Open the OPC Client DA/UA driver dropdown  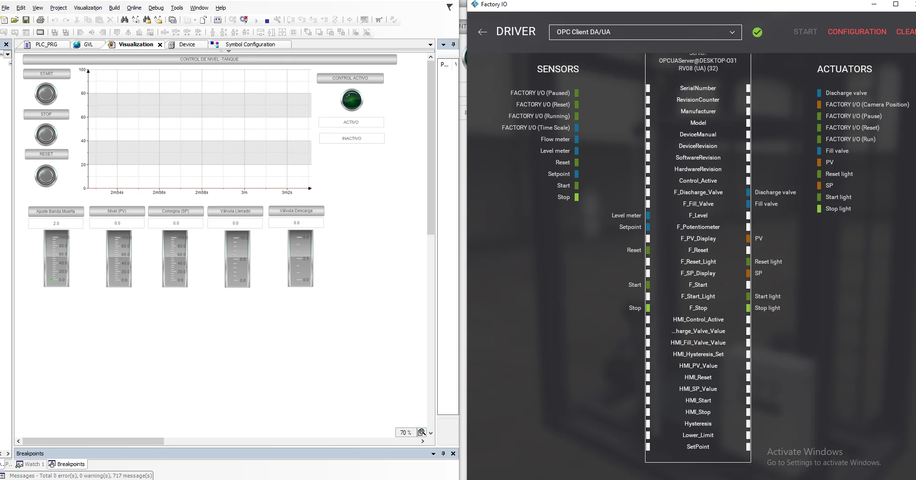[645, 32]
